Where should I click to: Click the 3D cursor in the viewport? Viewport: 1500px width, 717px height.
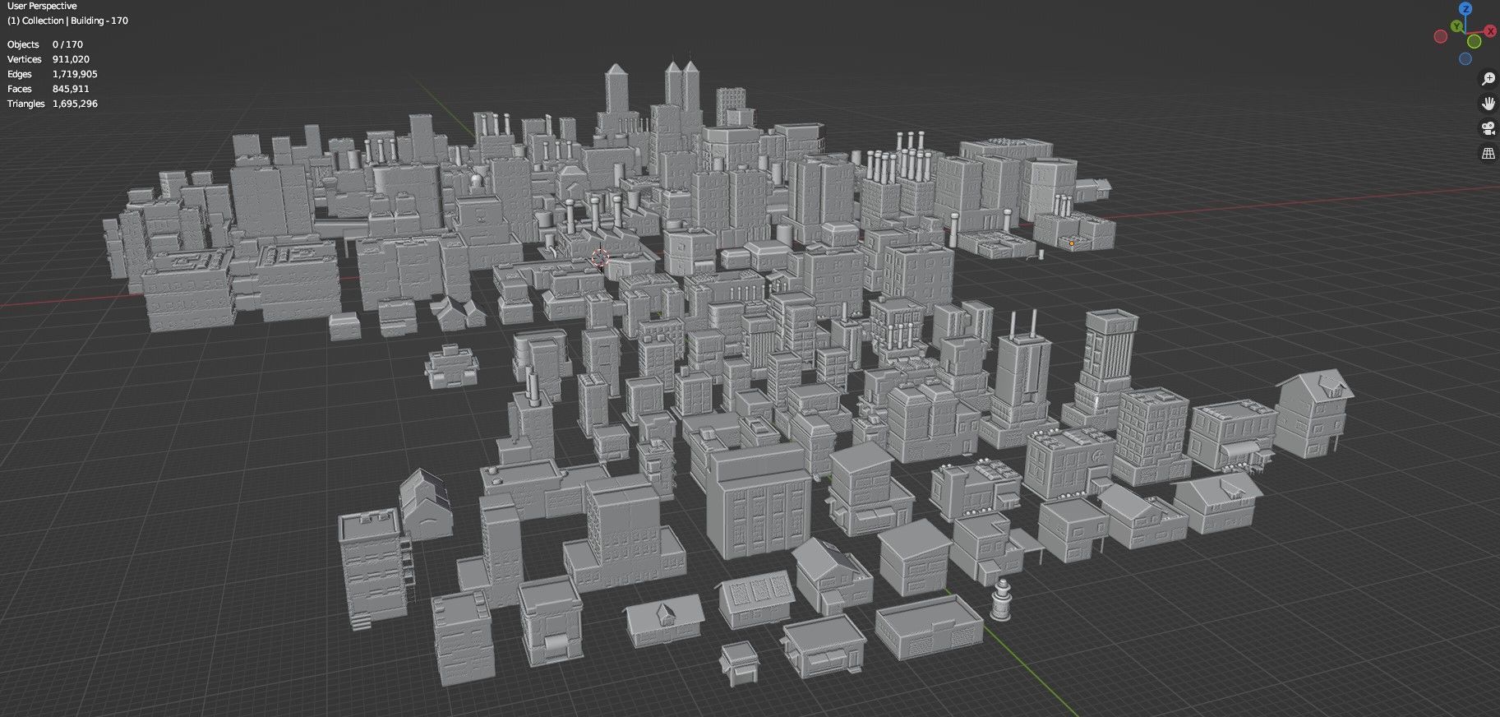point(599,258)
